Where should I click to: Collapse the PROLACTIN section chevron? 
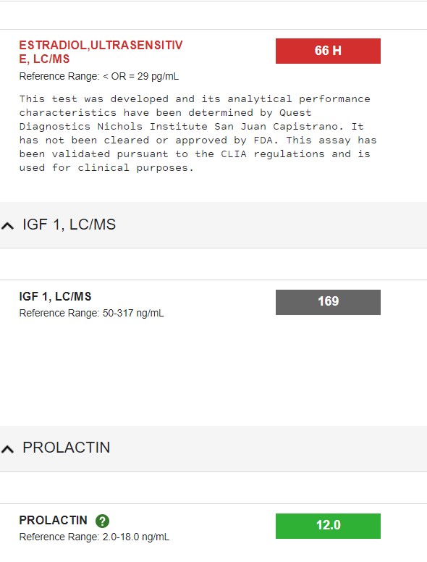pyautogui.click(x=7, y=449)
